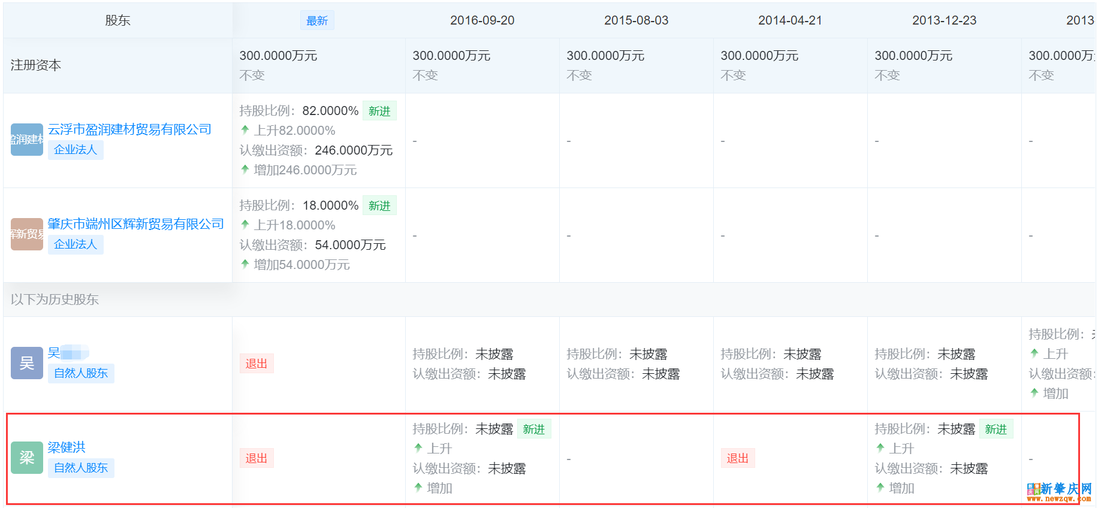This screenshot has width=1101, height=508.
Task: Select the 2014-04-21 date column header
Action: click(791, 20)
